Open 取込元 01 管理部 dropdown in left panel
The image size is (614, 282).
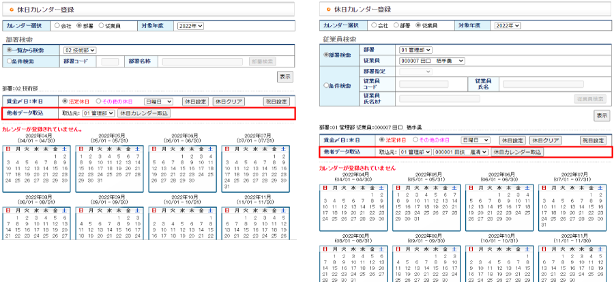tap(99, 113)
